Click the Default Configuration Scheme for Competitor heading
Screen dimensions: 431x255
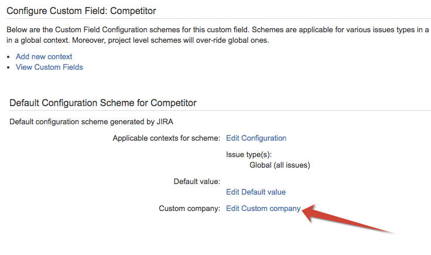pos(103,103)
